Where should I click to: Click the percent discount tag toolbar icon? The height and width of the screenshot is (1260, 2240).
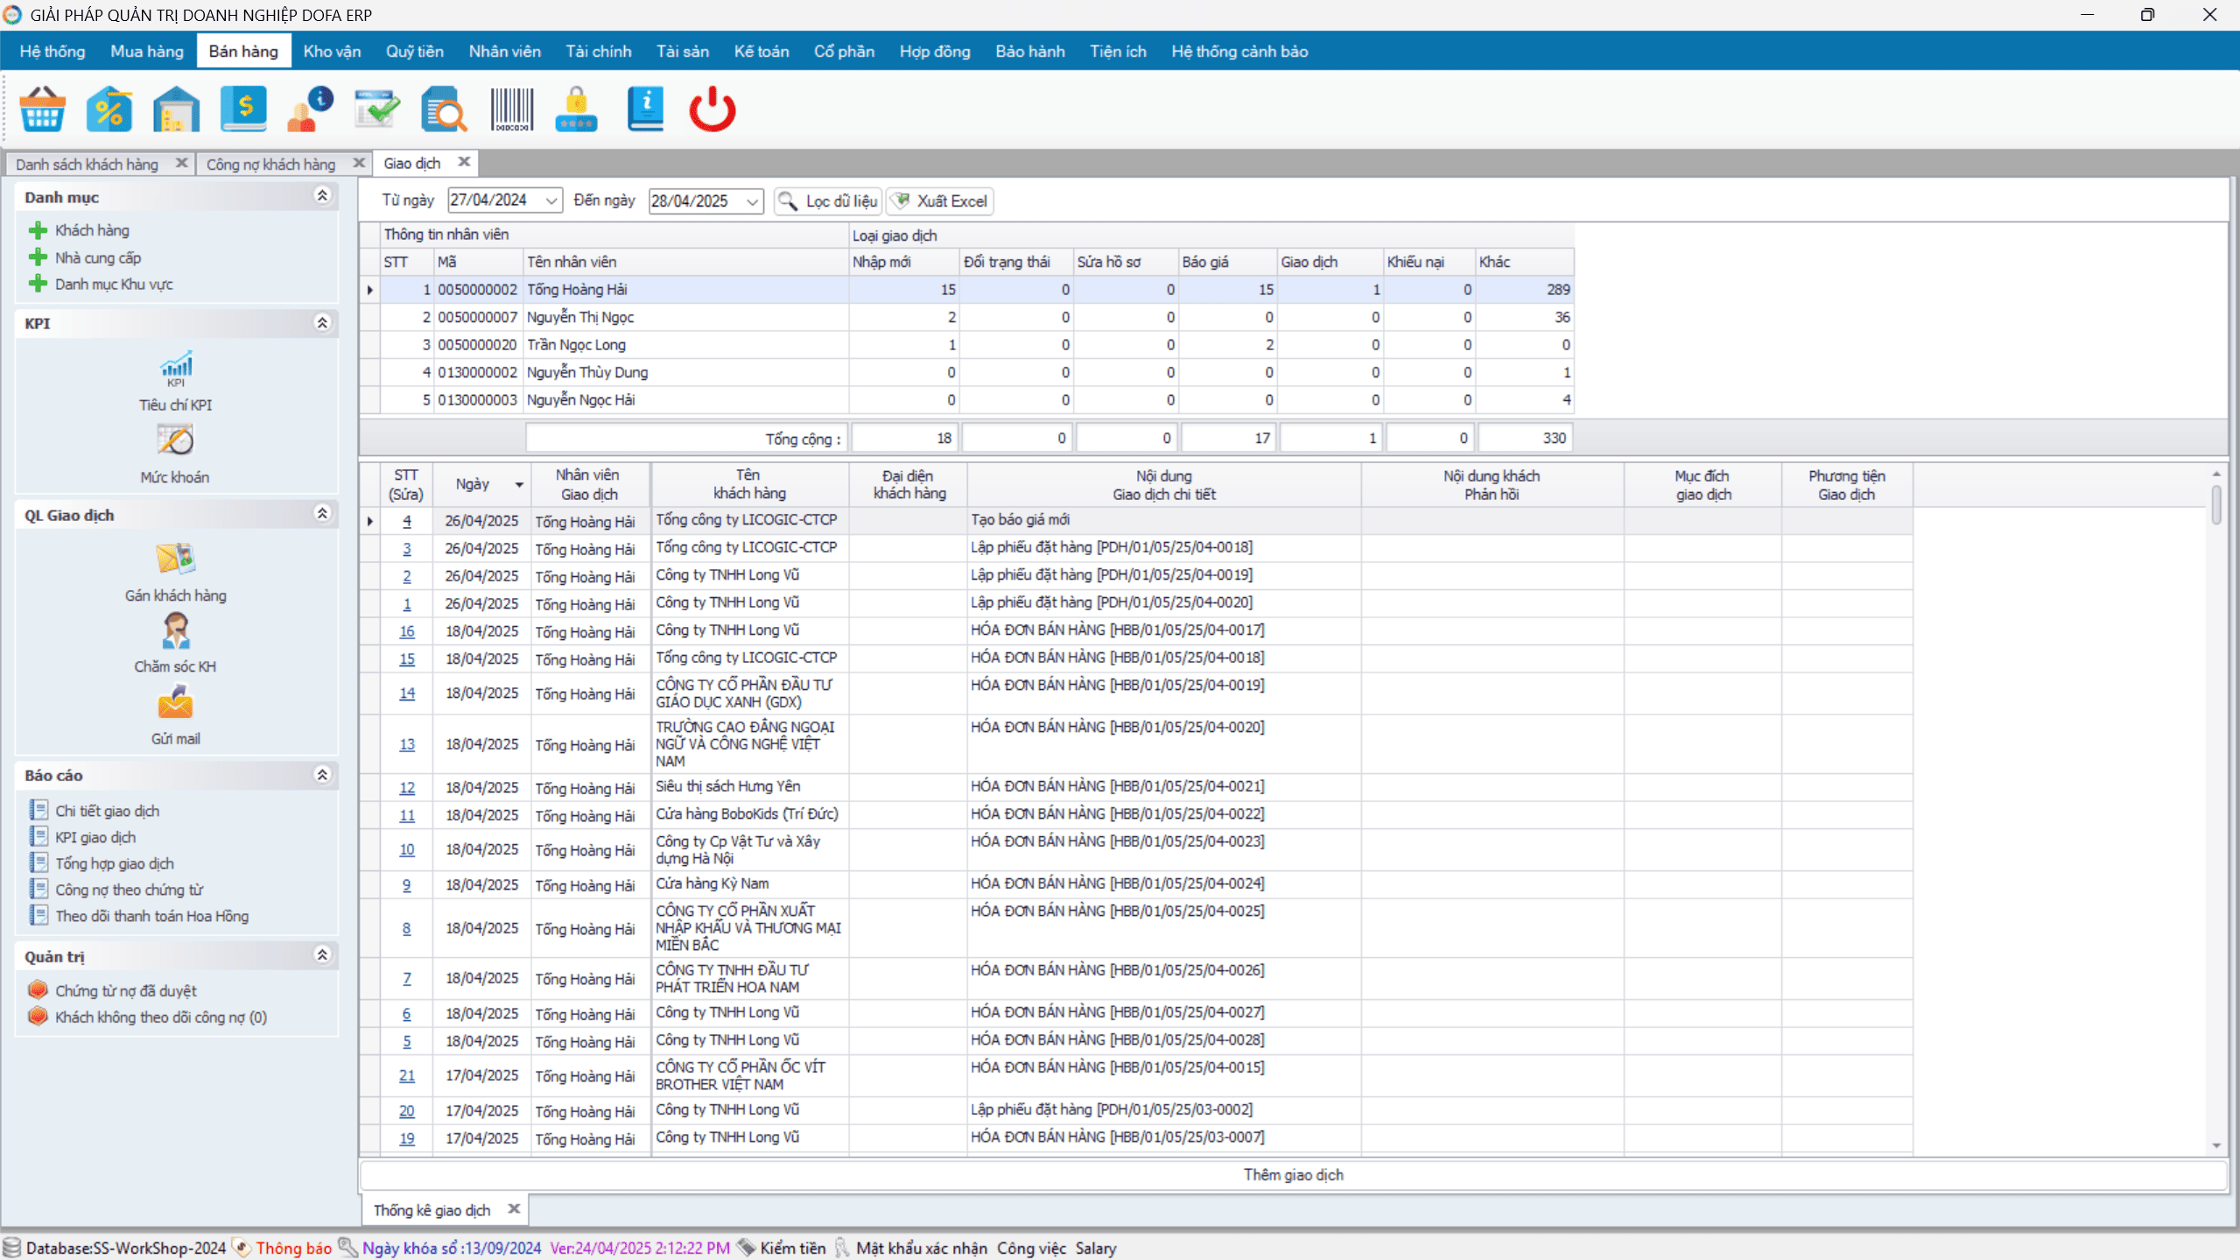[109, 109]
